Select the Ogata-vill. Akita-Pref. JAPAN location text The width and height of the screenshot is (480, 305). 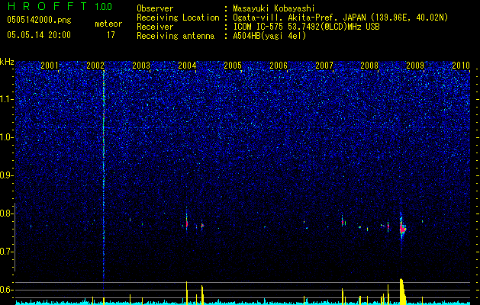[340, 18]
